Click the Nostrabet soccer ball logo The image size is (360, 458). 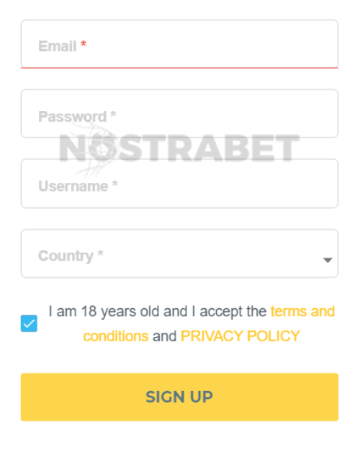[102, 148]
